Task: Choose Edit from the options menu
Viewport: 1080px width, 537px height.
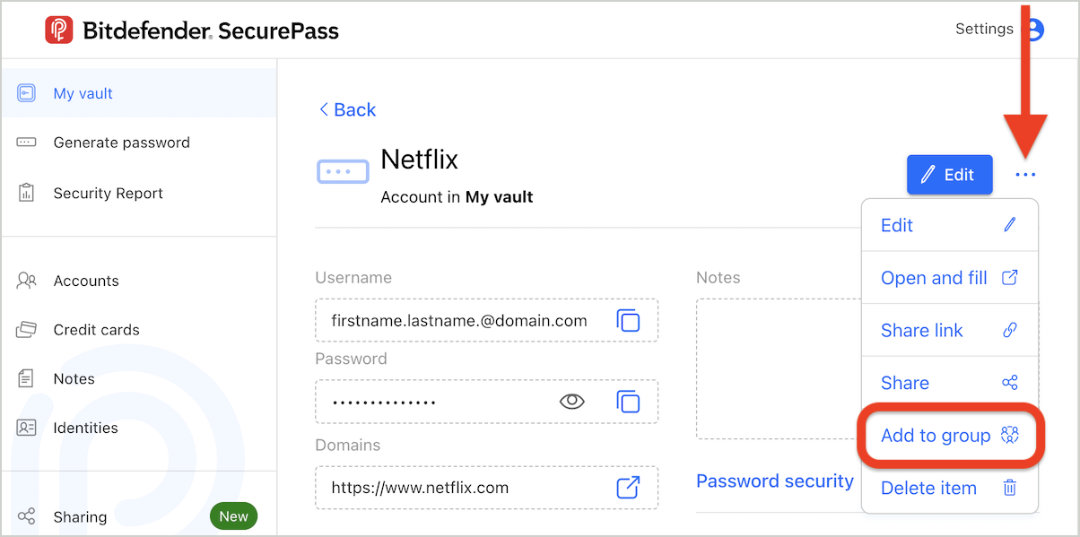Action: tap(949, 226)
